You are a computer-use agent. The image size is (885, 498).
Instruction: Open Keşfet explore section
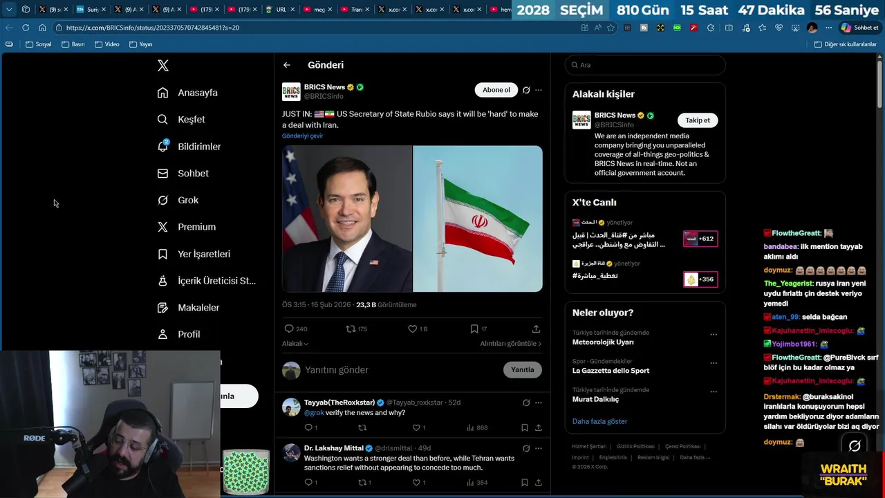(x=181, y=120)
